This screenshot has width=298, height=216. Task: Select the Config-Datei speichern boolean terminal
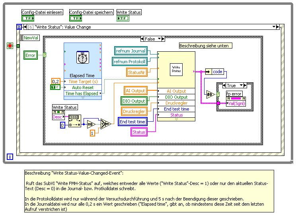pyautogui.click(x=76, y=18)
